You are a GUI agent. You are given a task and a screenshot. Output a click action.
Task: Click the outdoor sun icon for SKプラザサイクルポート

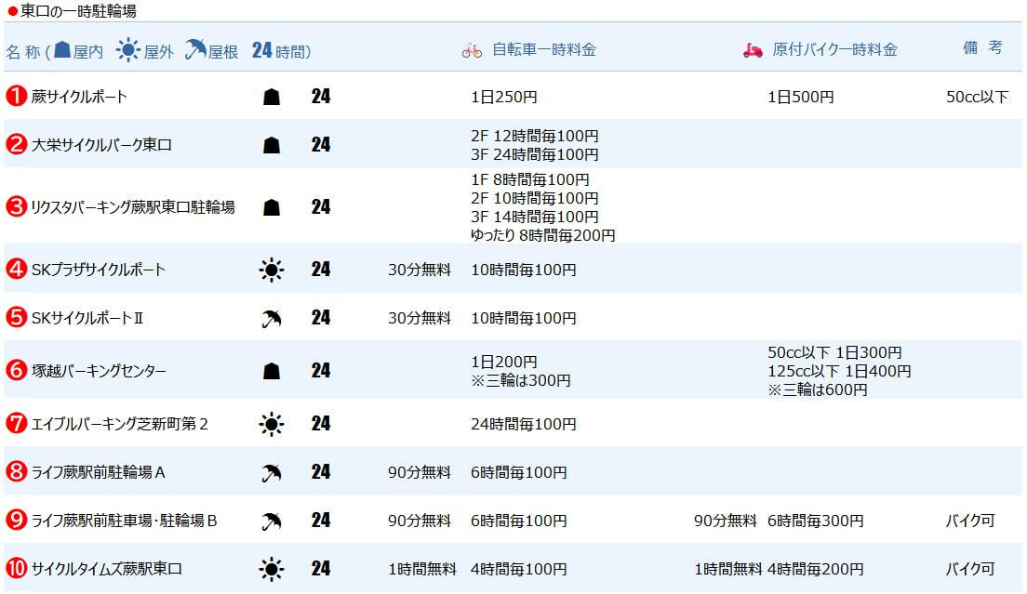271,270
